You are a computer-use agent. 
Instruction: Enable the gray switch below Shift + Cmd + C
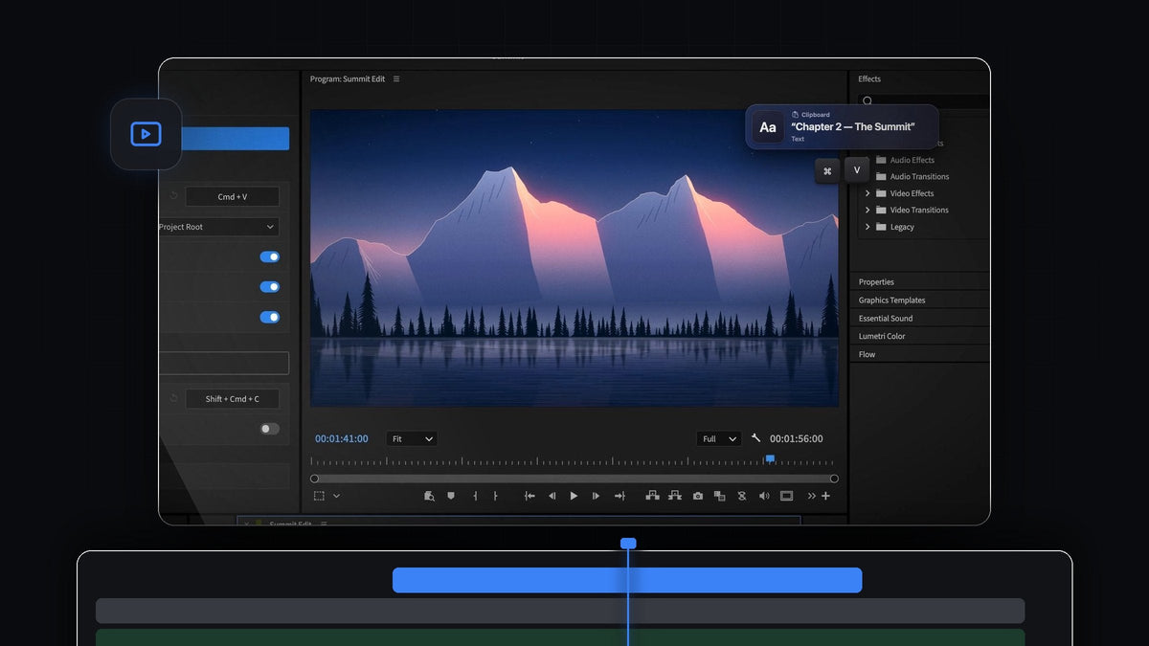pyautogui.click(x=270, y=429)
